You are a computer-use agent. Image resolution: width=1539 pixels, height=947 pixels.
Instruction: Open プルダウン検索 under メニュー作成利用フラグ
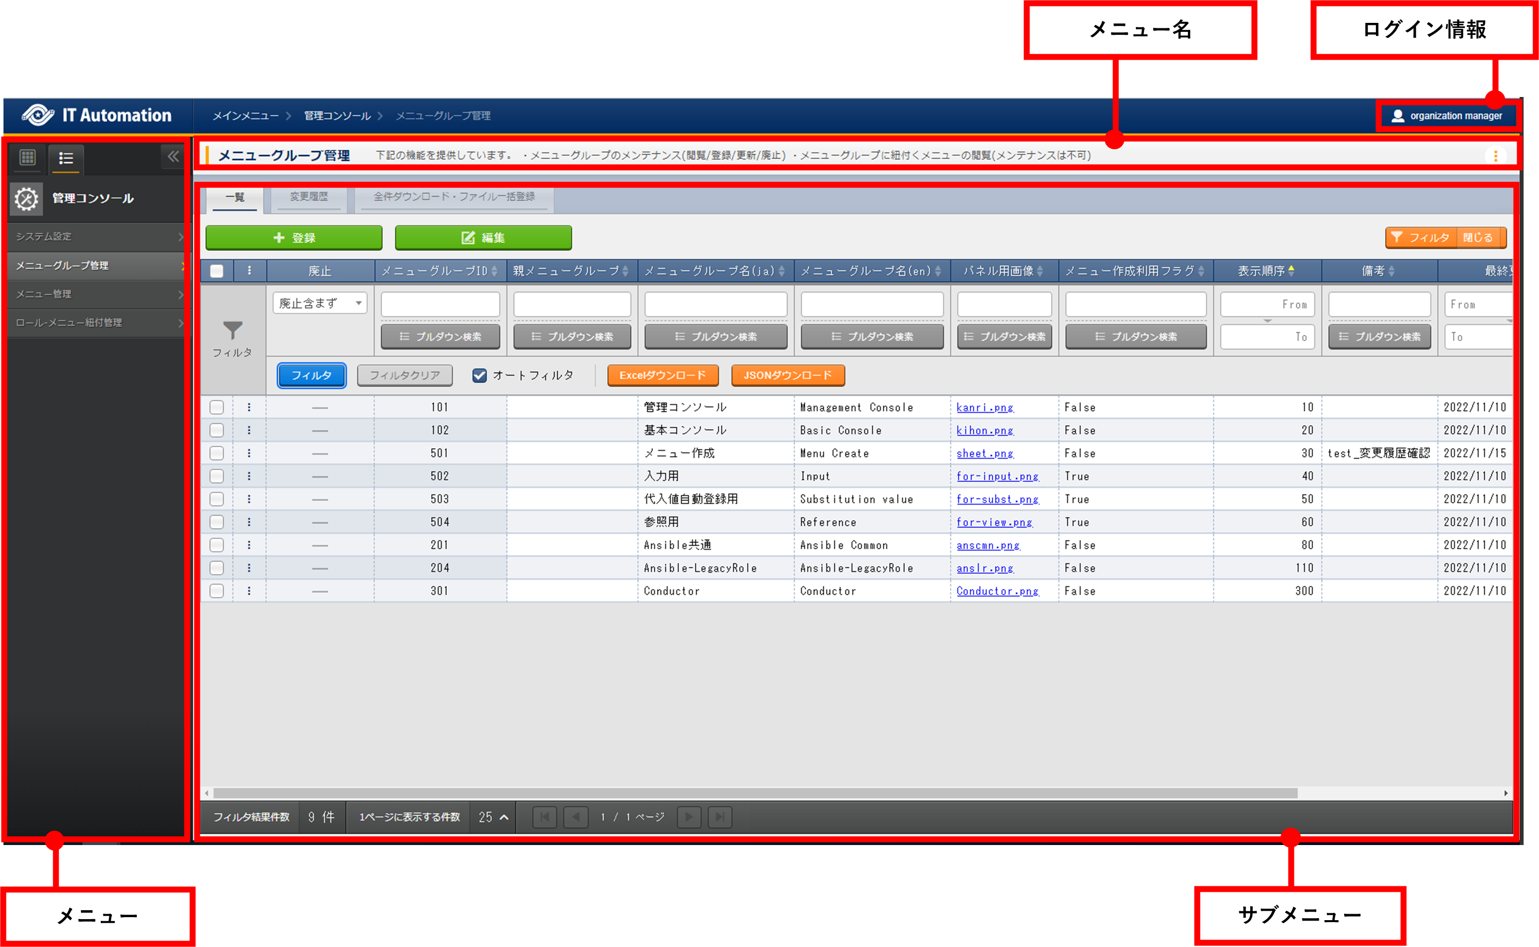1136,336
